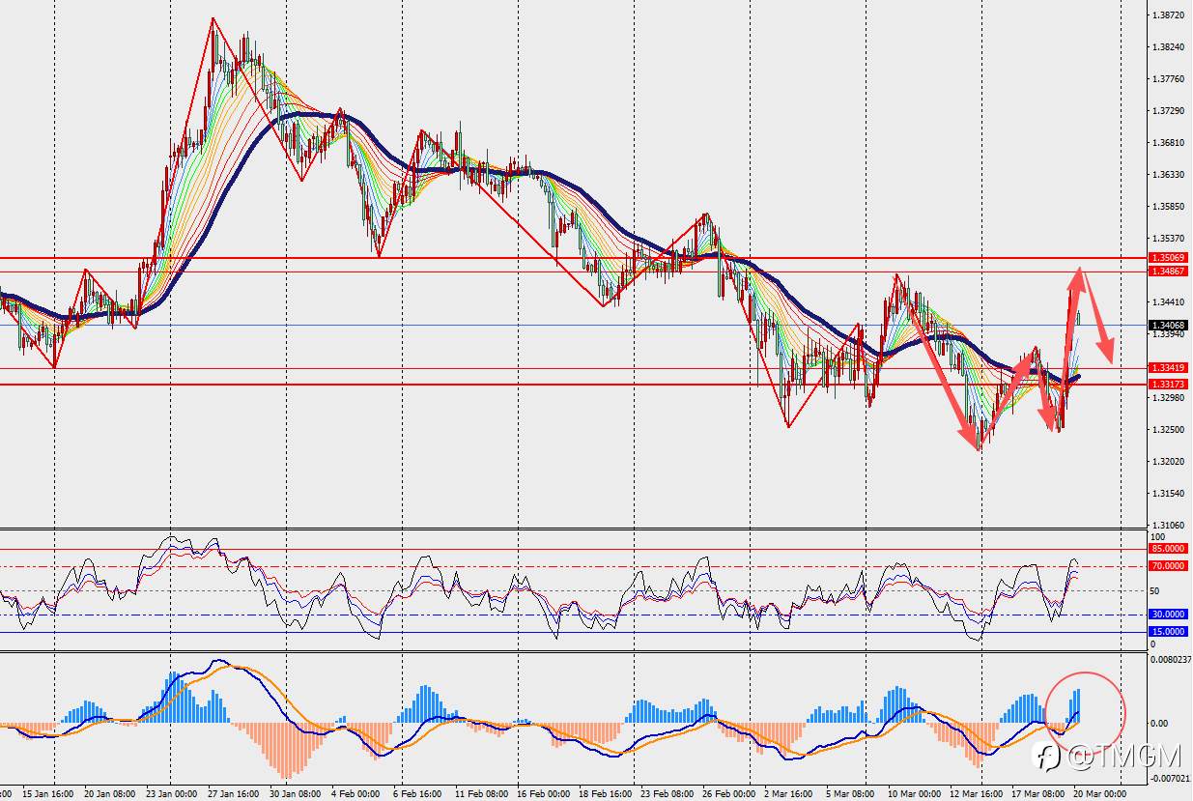Image resolution: width=1193 pixels, height=801 pixels.
Task: Click the 1.35370 price axis label
Action: pyautogui.click(x=1169, y=239)
